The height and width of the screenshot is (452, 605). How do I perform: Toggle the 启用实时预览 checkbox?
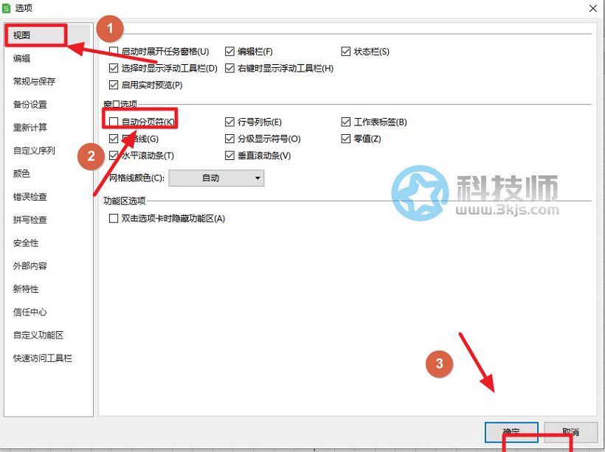point(114,85)
